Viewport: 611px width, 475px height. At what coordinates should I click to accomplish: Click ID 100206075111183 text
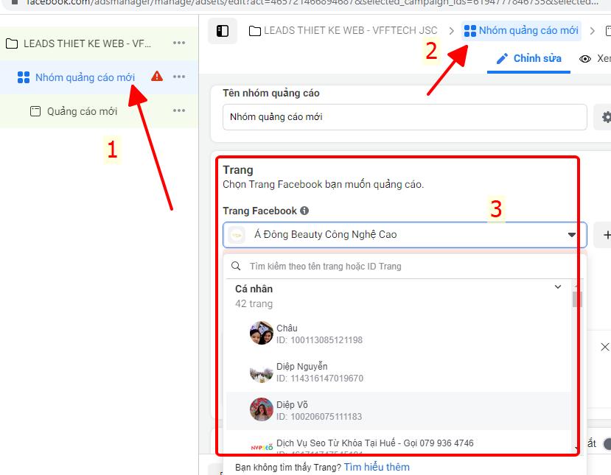[318, 416]
